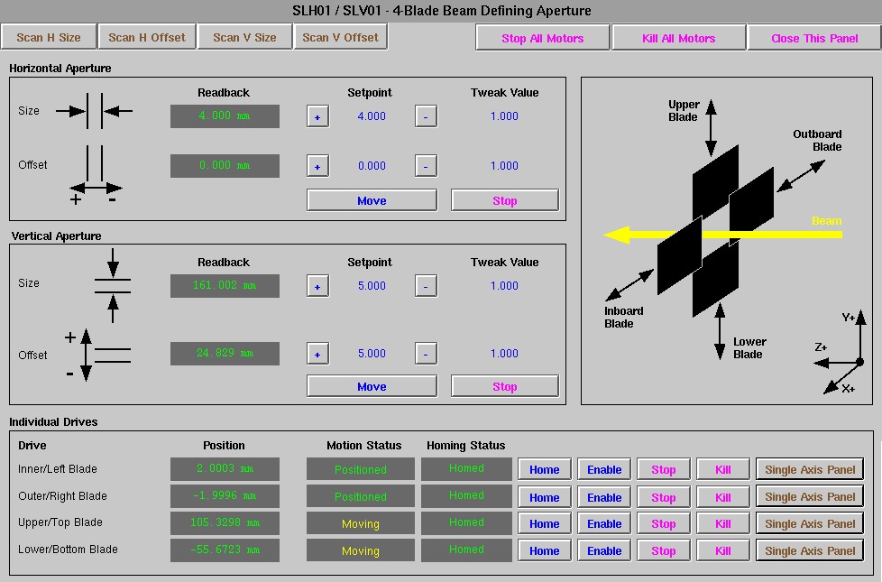
Task: Click Upper/Top Blade position 105.3298 mm
Action: coord(225,523)
